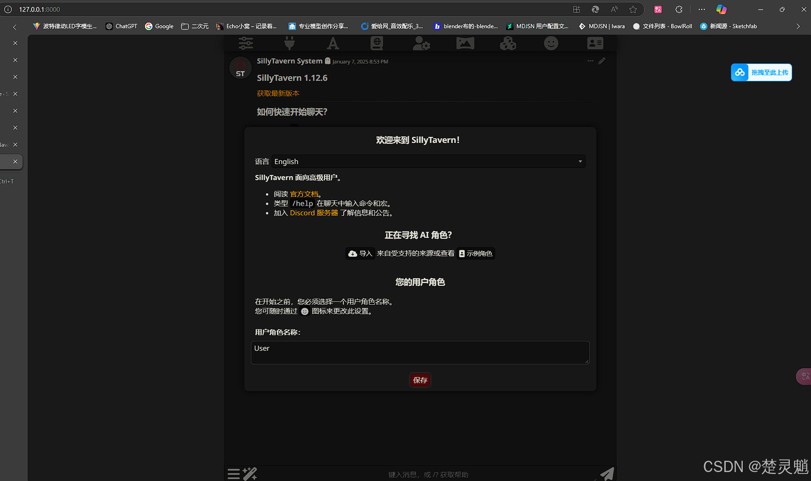The image size is (811, 481).
Task: Open the MDJSN | Iwara bookmark
Action: [602, 26]
